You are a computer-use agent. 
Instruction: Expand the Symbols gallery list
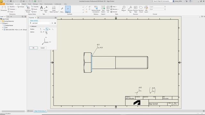point(83,12)
